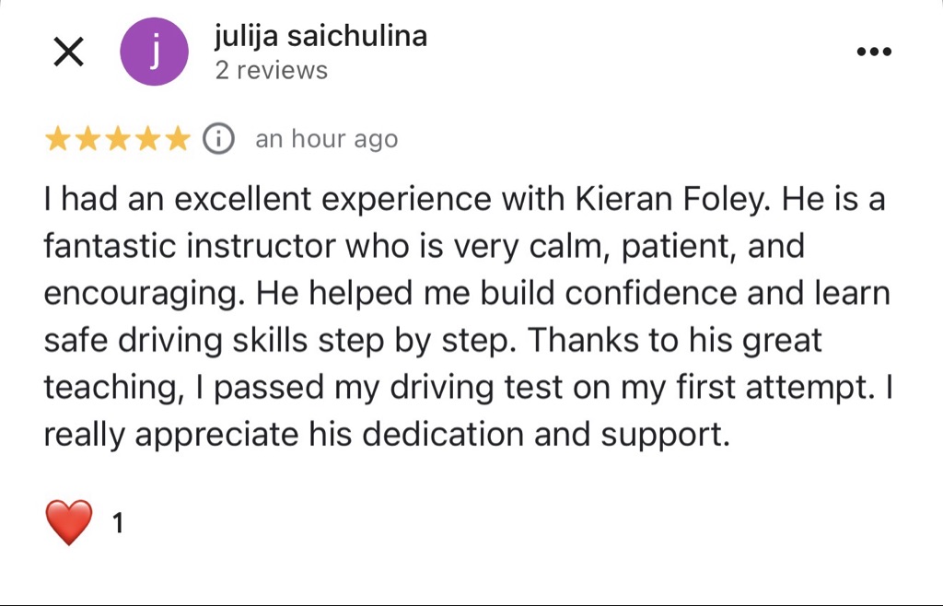This screenshot has height=606, width=943.
Task: React with the red heart icon
Action: click(x=69, y=522)
